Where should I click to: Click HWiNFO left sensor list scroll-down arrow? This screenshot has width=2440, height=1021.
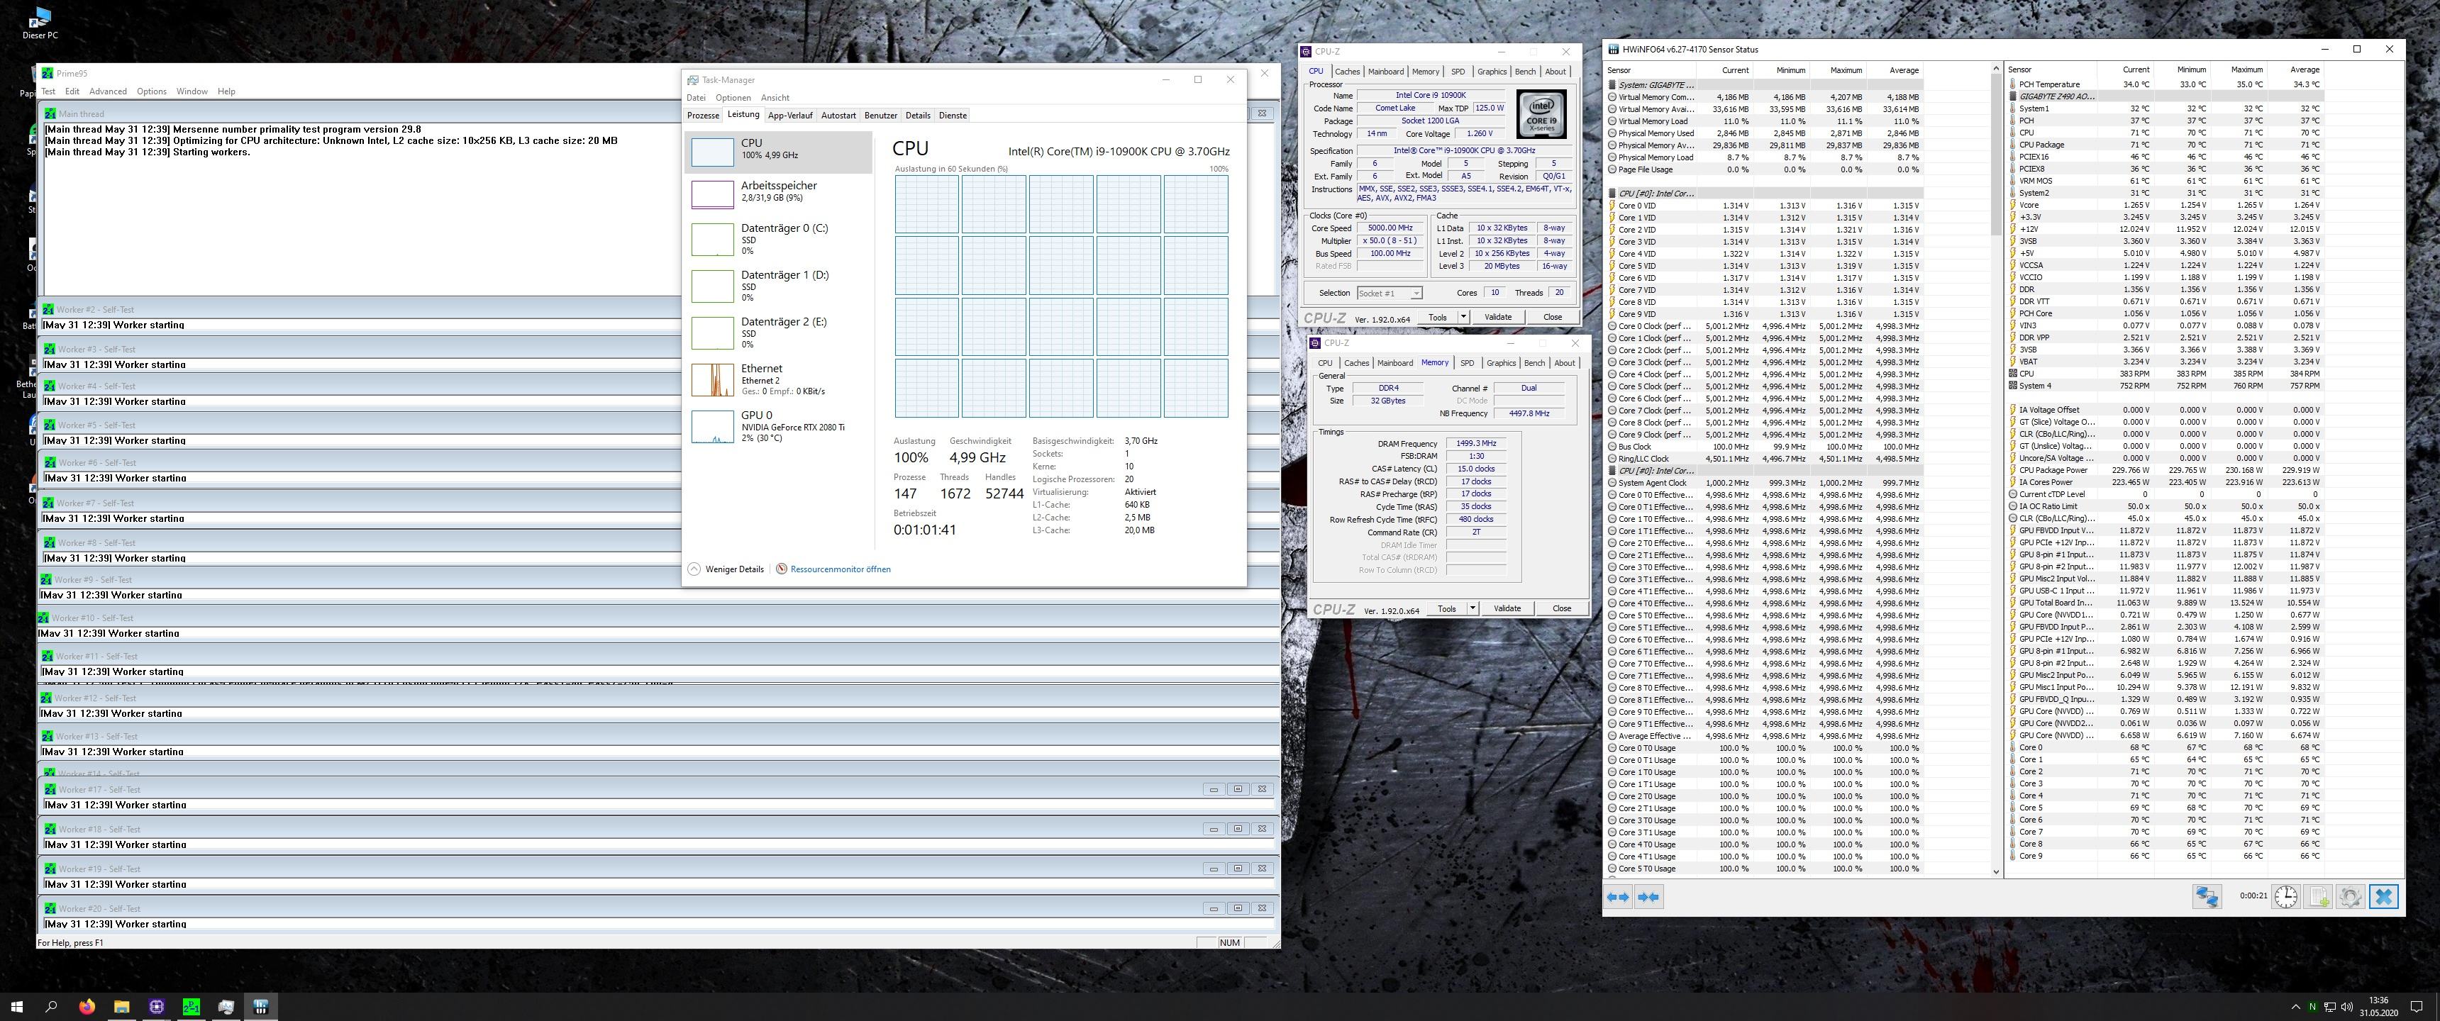click(1996, 871)
